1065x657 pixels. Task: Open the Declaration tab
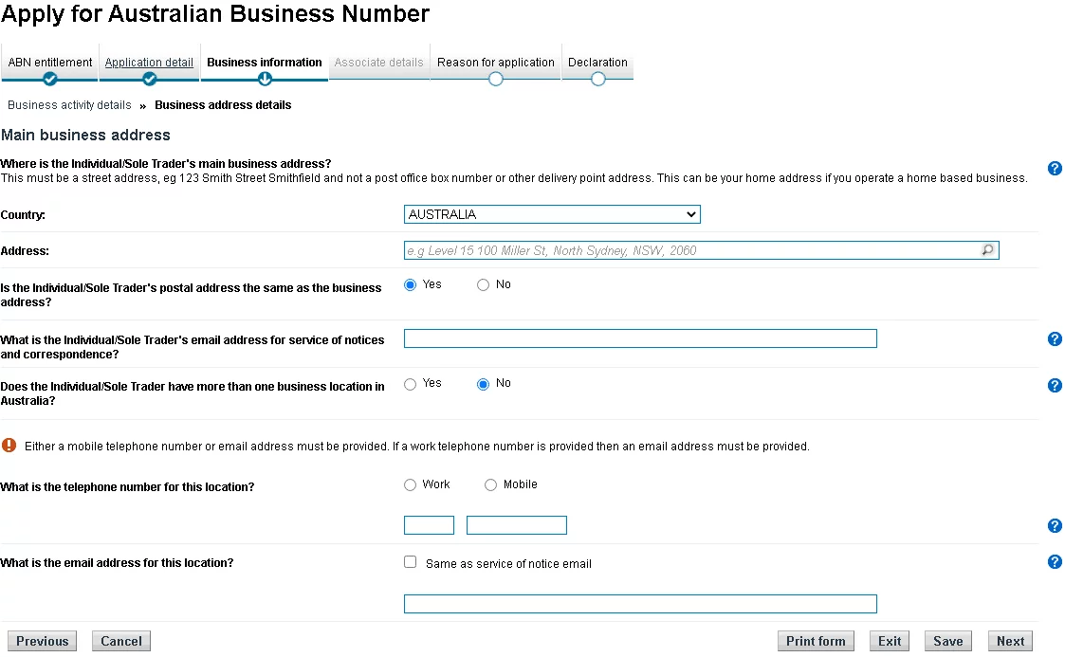pyautogui.click(x=597, y=63)
